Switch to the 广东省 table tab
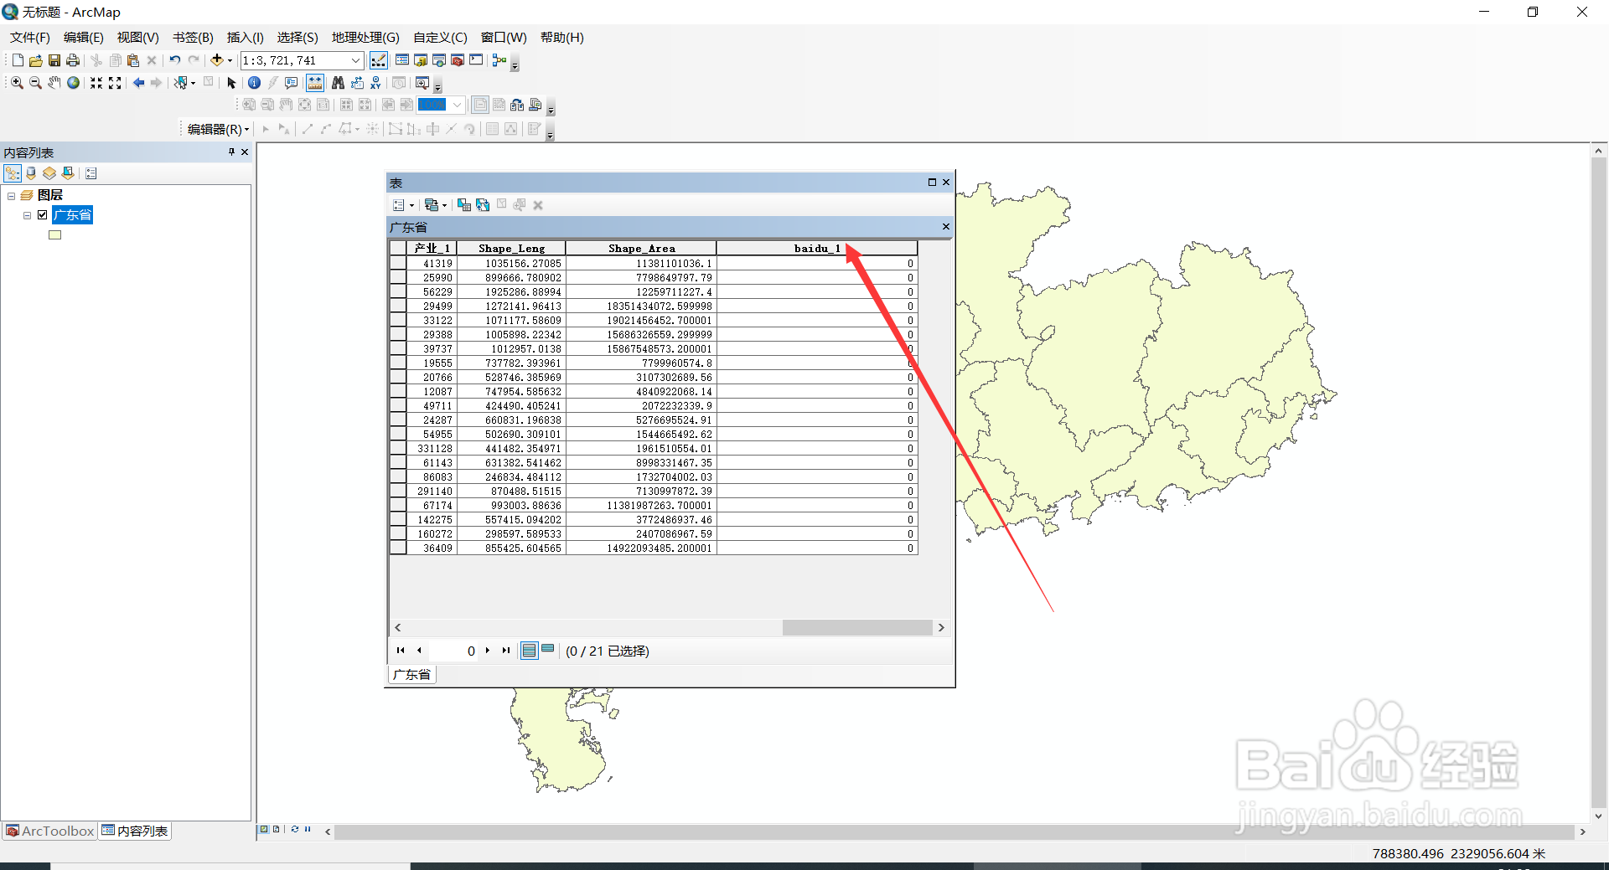 411,674
